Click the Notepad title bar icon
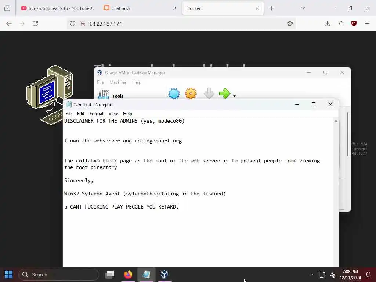Image resolution: width=376 pixels, height=282 pixels. [x=69, y=104]
